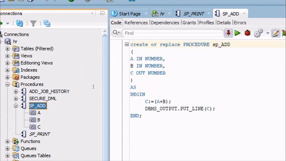Viewport: 286px width, 161px height.
Task: Expand the Tables (Filtered) node
Action: [x=7, y=49]
